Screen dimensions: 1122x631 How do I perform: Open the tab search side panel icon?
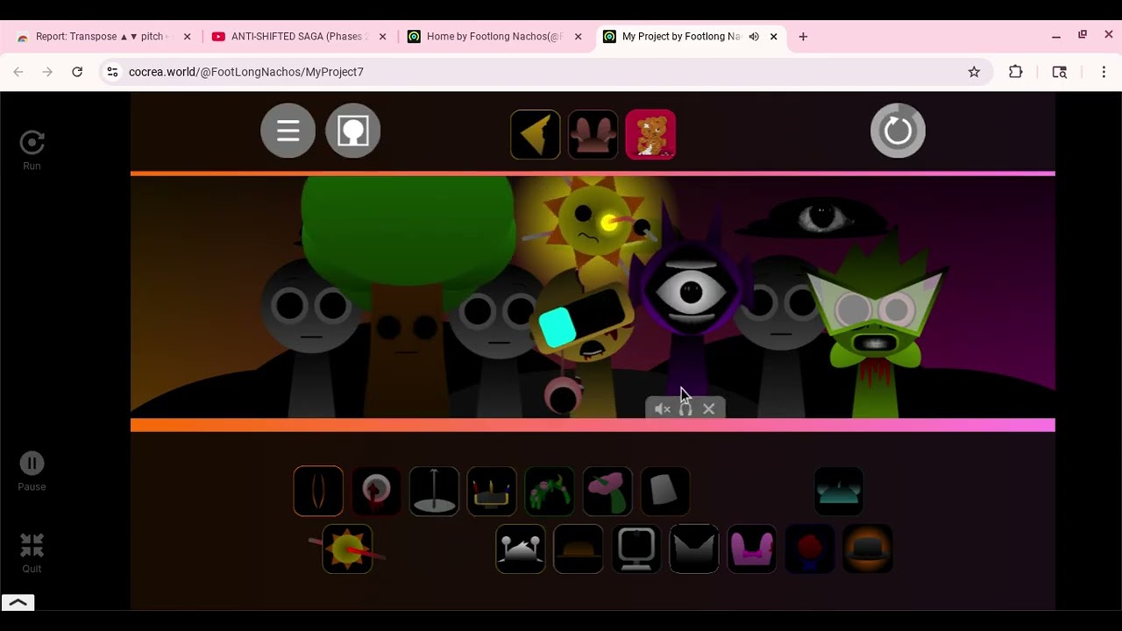[x=1060, y=72]
